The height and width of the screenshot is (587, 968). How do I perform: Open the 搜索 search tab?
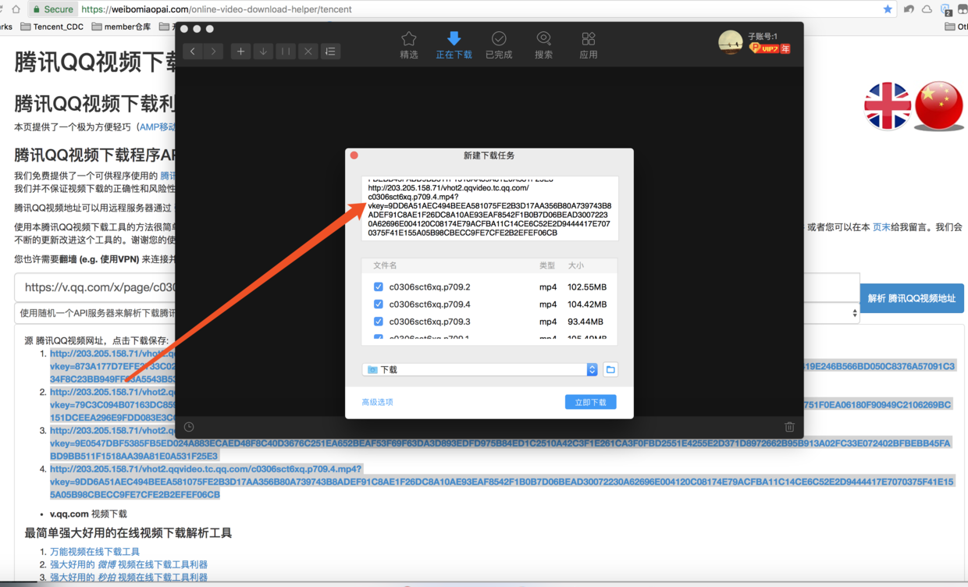(543, 45)
